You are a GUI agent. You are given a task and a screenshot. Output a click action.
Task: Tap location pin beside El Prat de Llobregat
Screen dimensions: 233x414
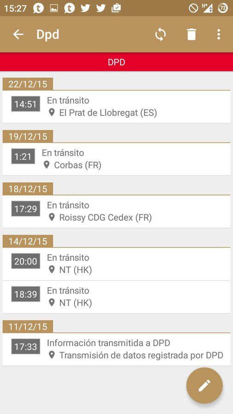52,113
